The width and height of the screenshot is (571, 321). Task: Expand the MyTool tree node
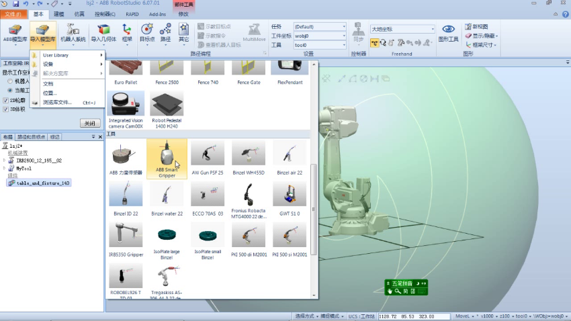pyautogui.click(x=5, y=168)
